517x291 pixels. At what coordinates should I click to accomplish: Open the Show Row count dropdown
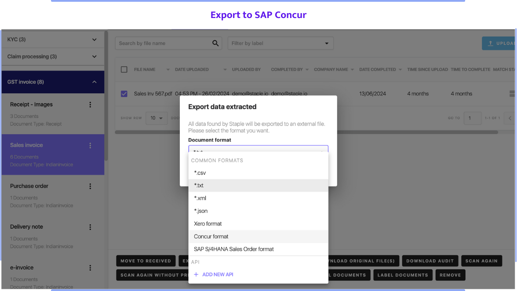click(x=157, y=118)
